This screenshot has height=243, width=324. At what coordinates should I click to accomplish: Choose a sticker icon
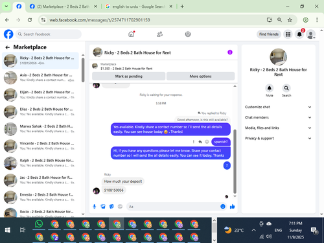click(x=111, y=207)
